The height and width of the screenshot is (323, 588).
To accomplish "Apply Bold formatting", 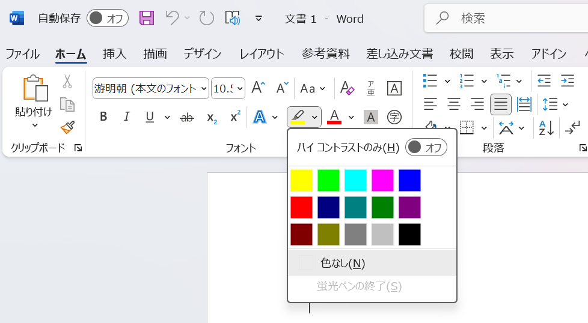I will [103, 116].
